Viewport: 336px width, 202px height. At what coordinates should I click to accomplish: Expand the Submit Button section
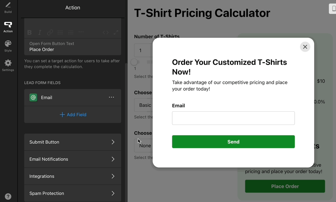pos(73,142)
